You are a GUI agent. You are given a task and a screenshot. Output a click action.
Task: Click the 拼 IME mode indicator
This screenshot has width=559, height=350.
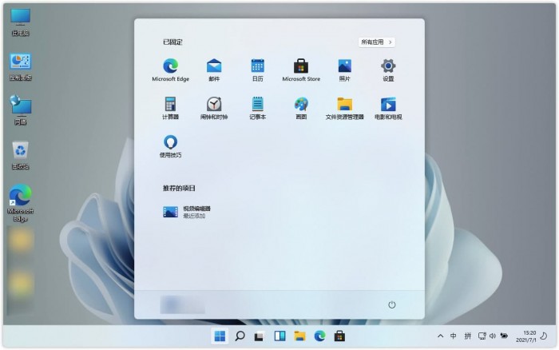[468, 336]
